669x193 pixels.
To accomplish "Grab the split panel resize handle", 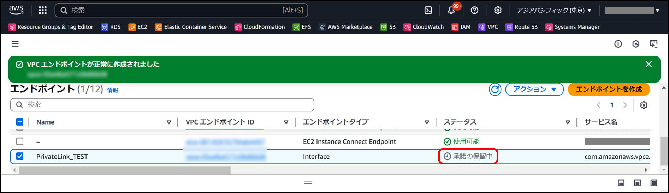I will (x=308, y=183).
